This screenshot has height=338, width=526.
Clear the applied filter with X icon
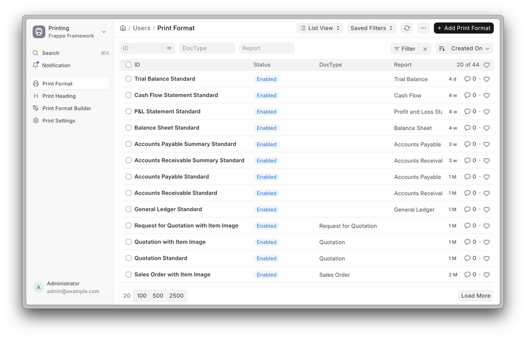(425, 49)
